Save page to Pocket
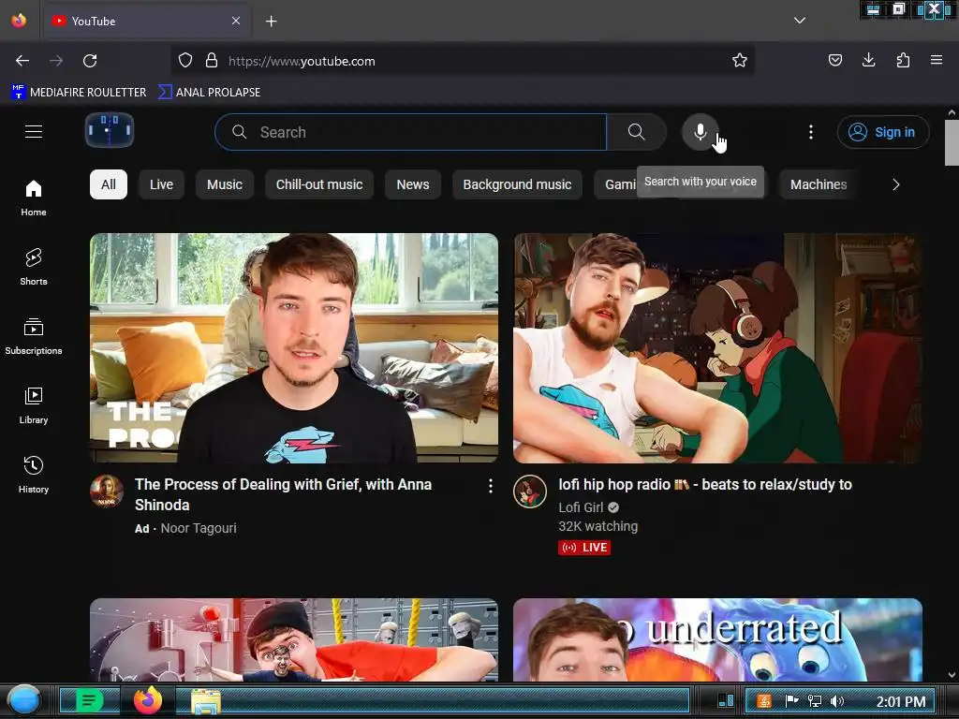This screenshot has width=959, height=719. (x=834, y=60)
